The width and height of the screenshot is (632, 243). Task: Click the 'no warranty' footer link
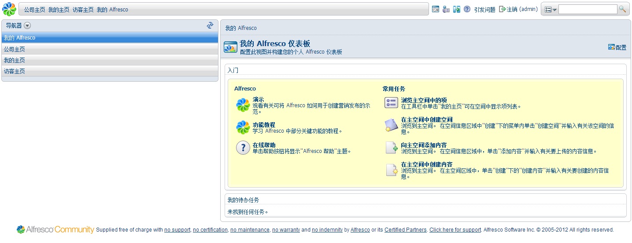point(286,230)
